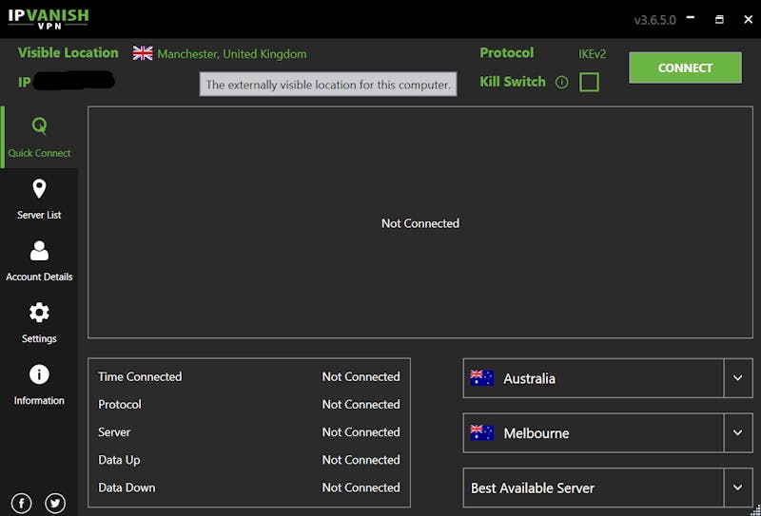The height and width of the screenshot is (516, 761).
Task: Click the IKEv2 protocol value
Action: [x=592, y=54]
